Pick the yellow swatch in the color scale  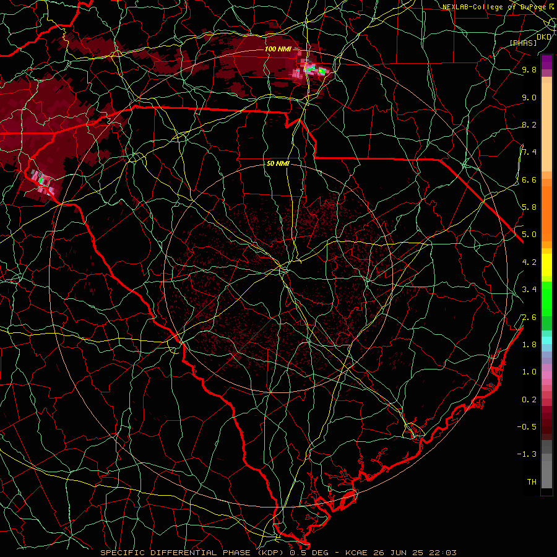coord(546,265)
